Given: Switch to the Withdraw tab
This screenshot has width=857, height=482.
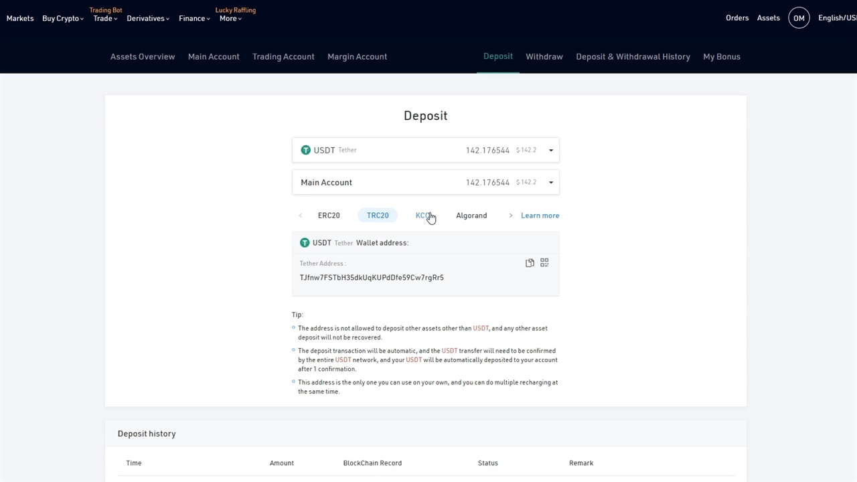Looking at the screenshot, I should [544, 57].
